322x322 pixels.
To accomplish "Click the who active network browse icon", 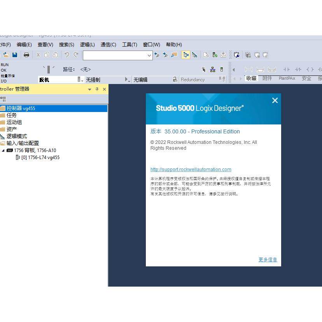I will [213, 70].
